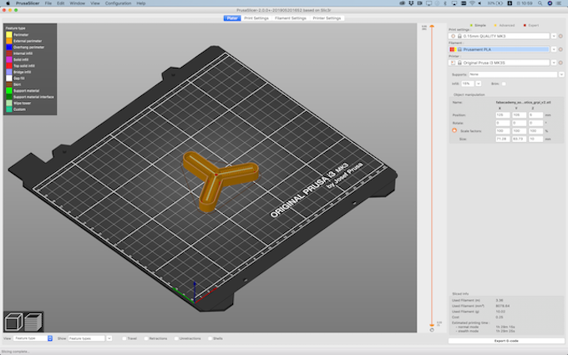Show Retractions in the preview
The height and width of the screenshot is (355, 568).
point(145,338)
